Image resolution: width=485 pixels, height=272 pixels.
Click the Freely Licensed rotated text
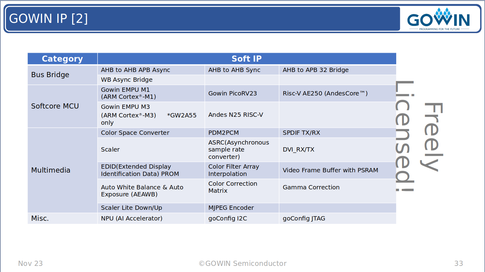[419, 136]
